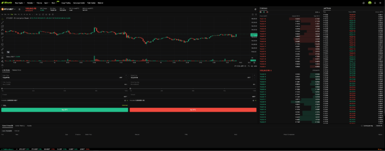
Task: Show both bids and asks orderbook view
Action: tap(261, 12)
